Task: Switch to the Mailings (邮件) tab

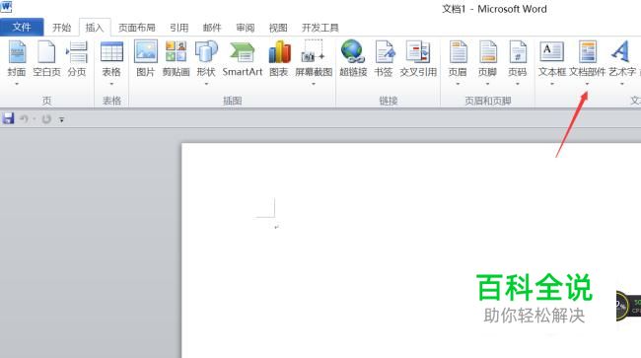Action: pyautogui.click(x=212, y=28)
